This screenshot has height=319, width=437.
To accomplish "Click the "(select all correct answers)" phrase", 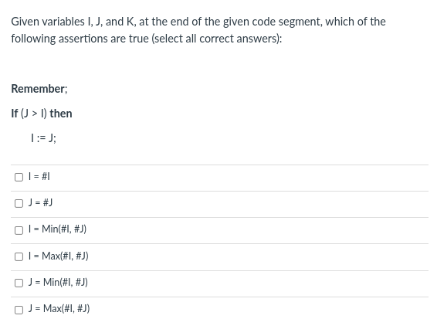I will [x=217, y=39].
